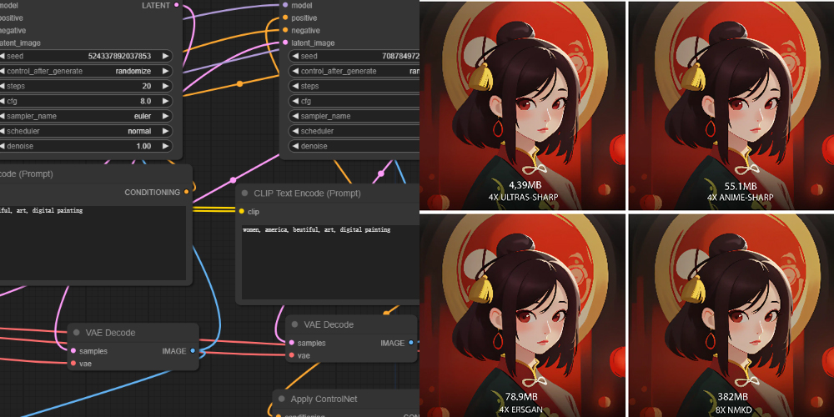
Task: Increase steps value 20 with right arrow
Action: (x=165, y=86)
